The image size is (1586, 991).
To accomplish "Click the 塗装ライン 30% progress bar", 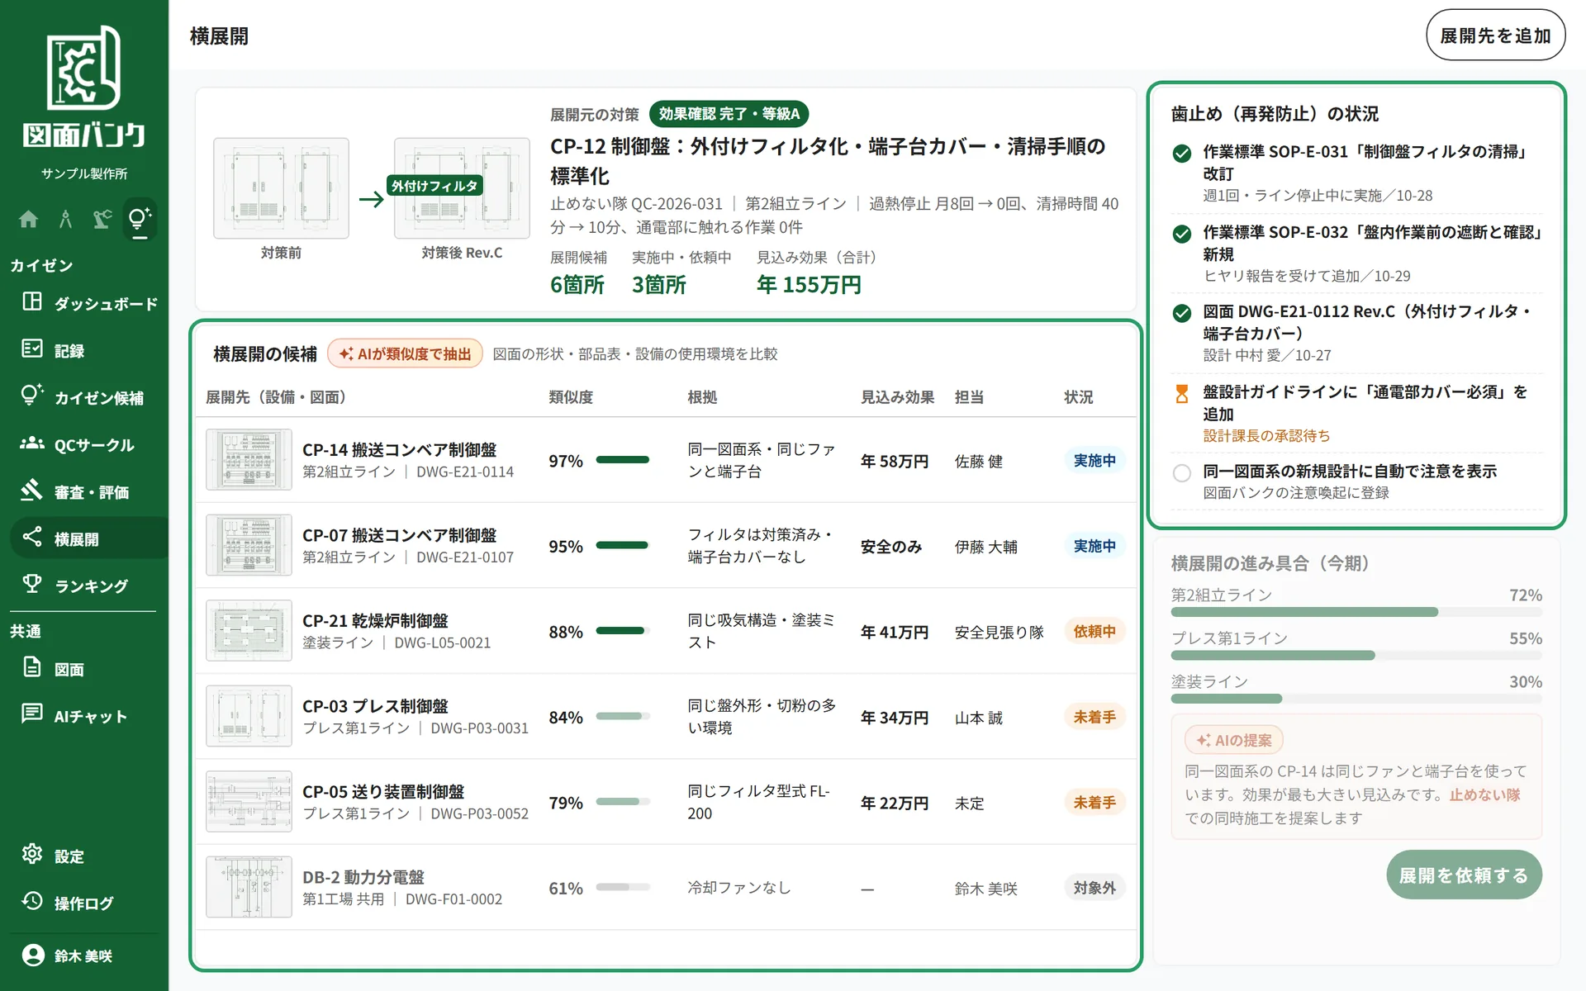I will 1356,699.
